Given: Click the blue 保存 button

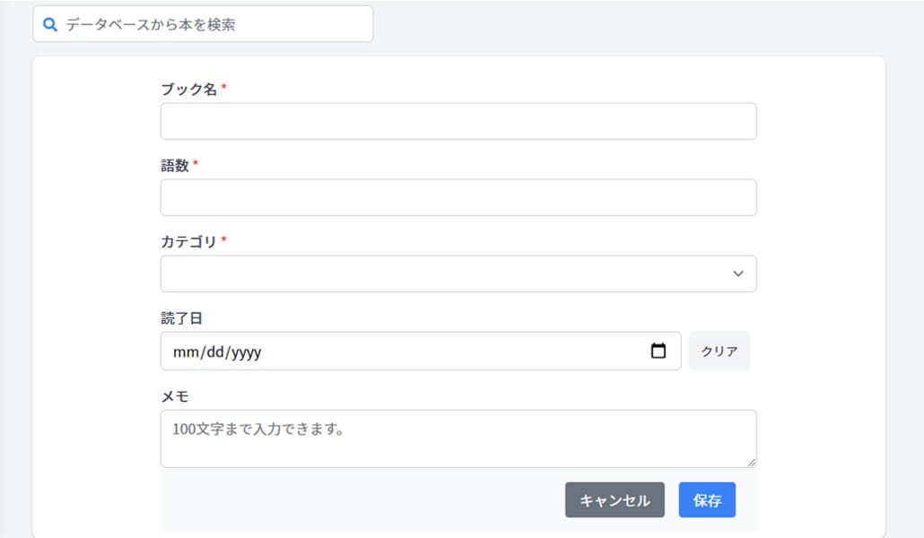Looking at the screenshot, I should pyautogui.click(x=707, y=500).
